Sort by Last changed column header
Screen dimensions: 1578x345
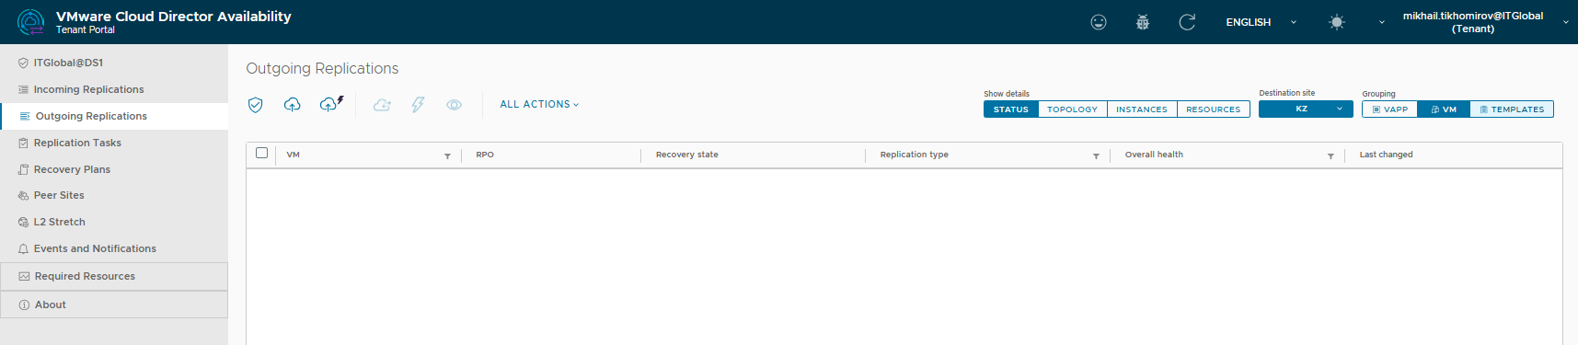click(x=1386, y=155)
